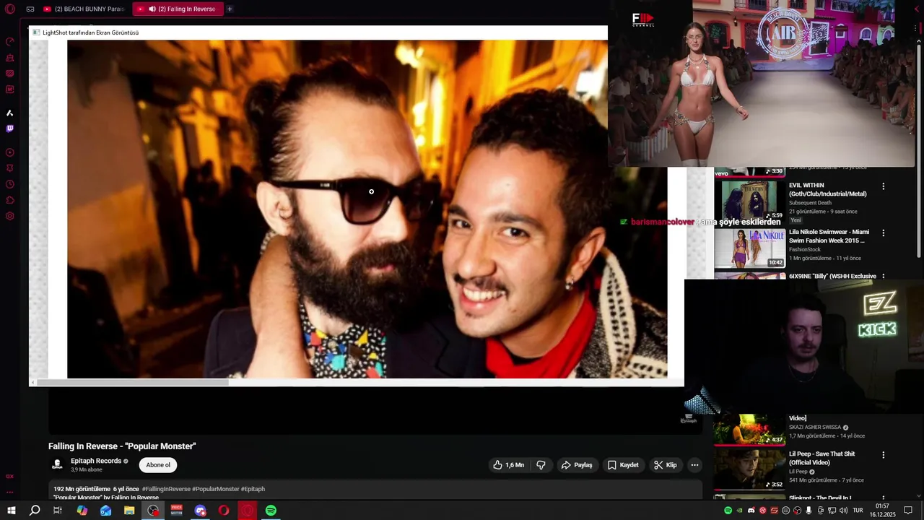The height and width of the screenshot is (520, 924).
Task: Open Task View on taskbar
Action: [x=58, y=511]
